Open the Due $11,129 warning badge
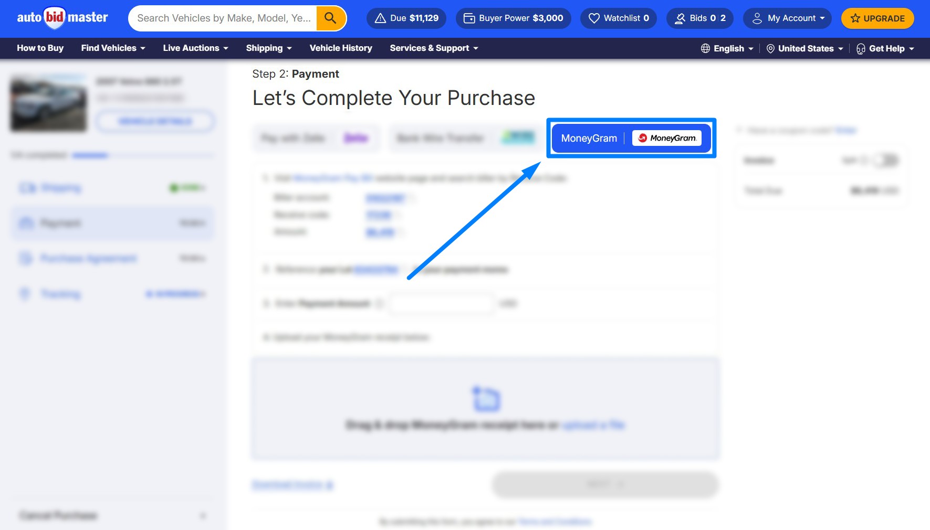930x530 pixels. (x=406, y=18)
